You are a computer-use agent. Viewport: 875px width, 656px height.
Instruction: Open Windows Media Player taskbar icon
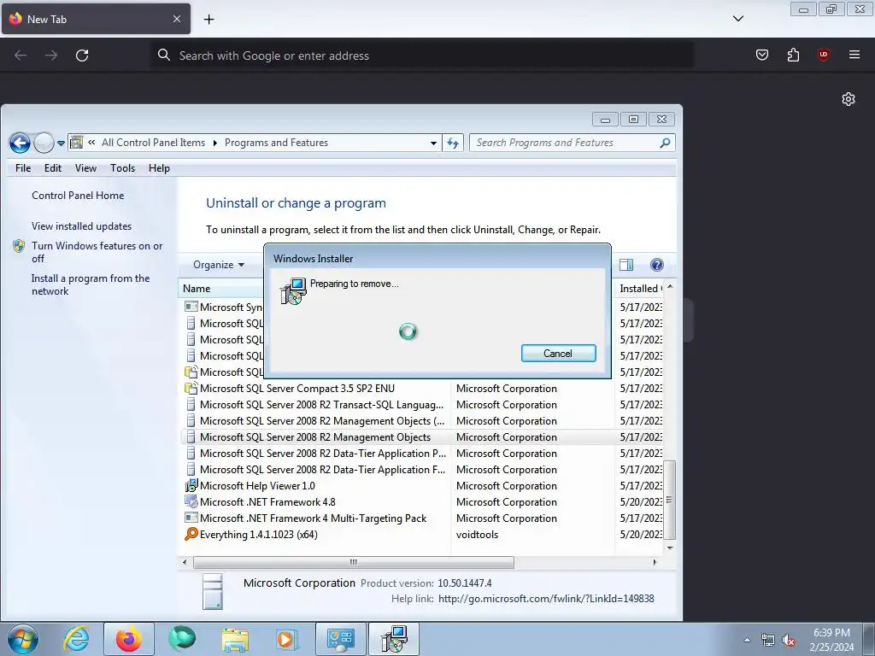pos(286,639)
